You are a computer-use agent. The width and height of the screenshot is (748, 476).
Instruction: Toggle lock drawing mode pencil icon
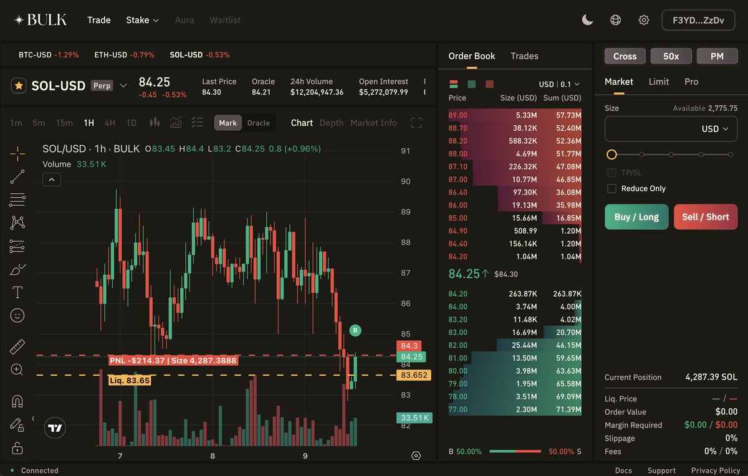(x=17, y=424)
